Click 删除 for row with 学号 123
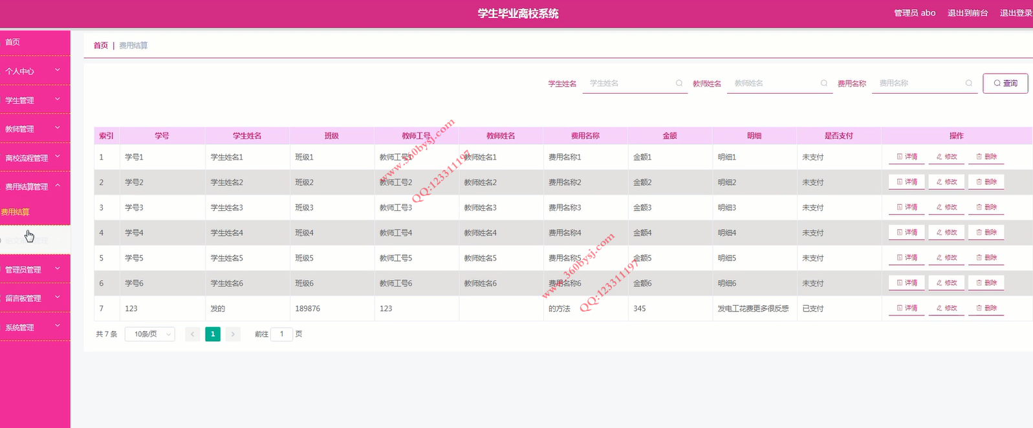The width and height of the screenshot is (1033, 428). tap(986, 308)
